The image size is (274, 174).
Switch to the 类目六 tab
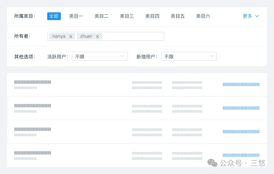click(x=203, y=16)
